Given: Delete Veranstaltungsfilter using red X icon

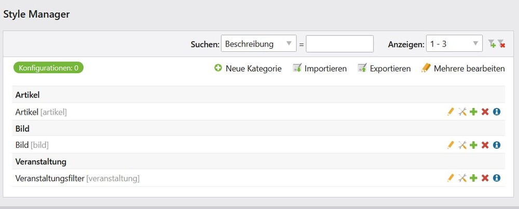Looking at the screenshot, I should point(485,178).
